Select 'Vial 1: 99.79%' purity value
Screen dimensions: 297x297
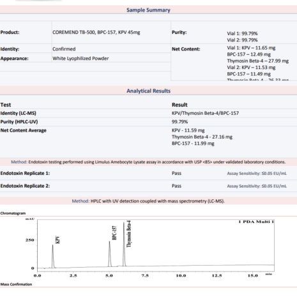[x=242, y=33]
